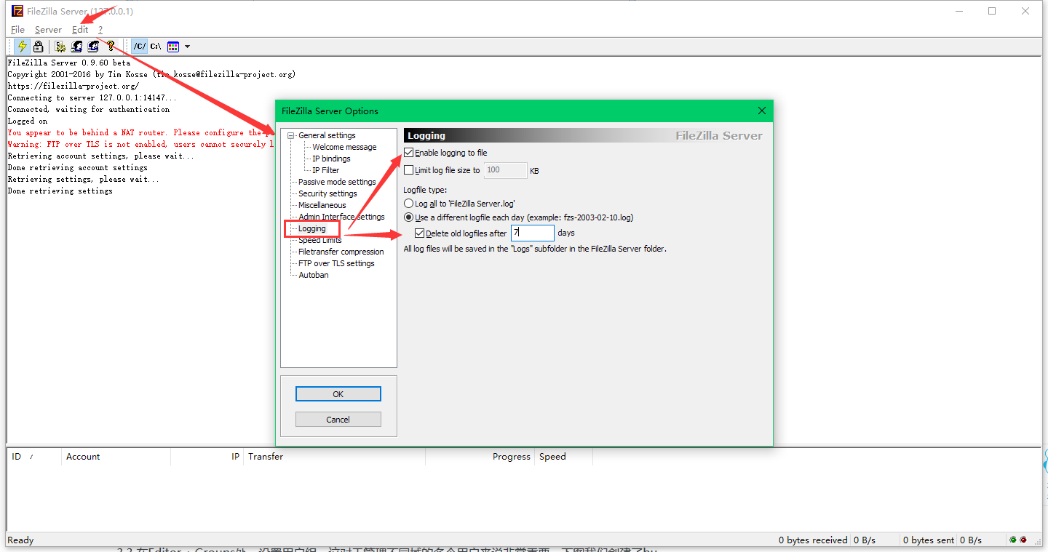The height and width of the screenshot is (552, 1048).
Task: Sort connections by ID column header
Action: (34, 457)
